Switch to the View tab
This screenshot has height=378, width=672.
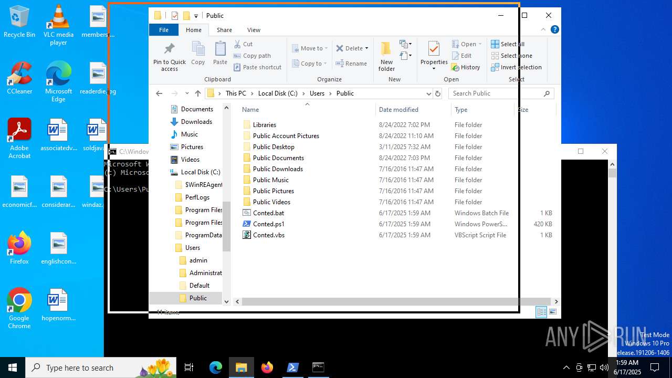click(254, 30)
